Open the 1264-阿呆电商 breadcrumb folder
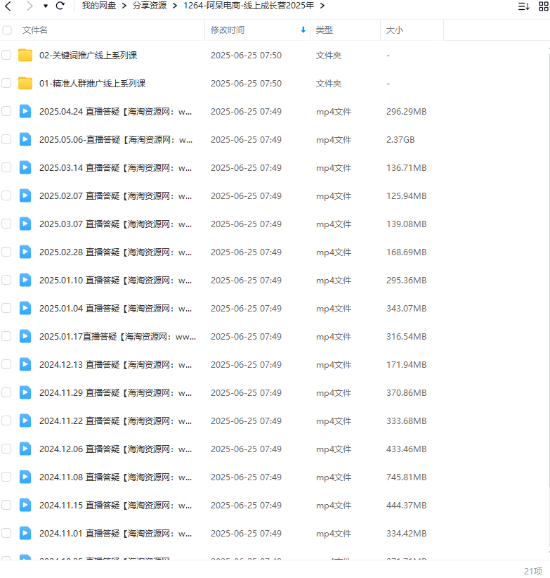Screen dimensions: 550x578 249,6
